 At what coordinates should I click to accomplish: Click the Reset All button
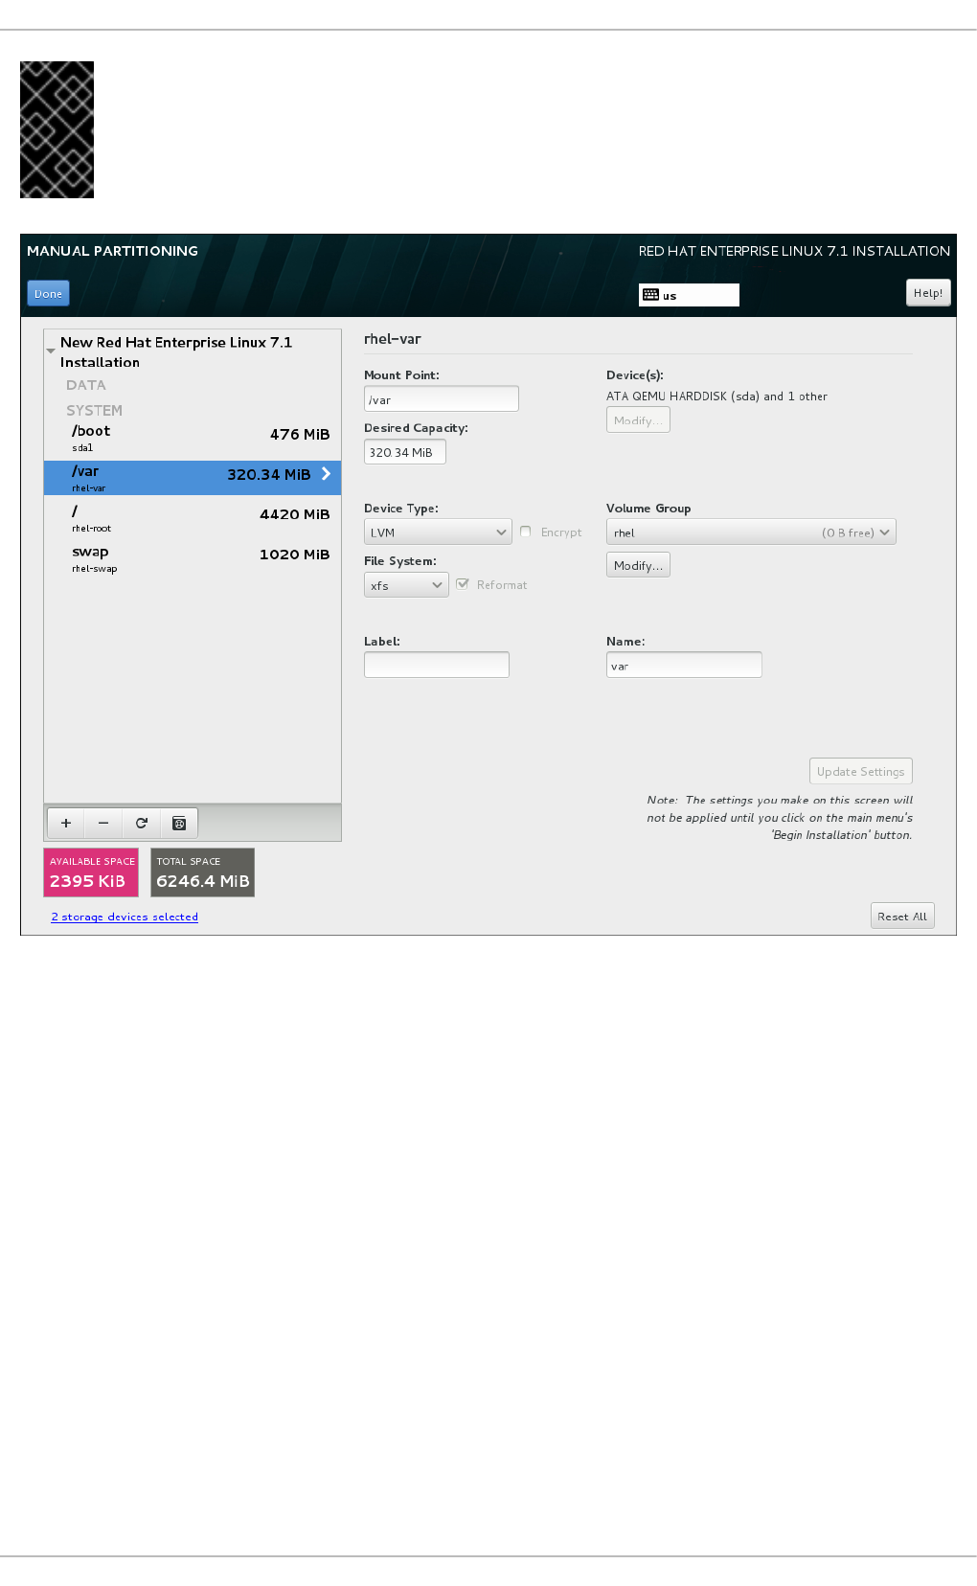[902, 916]
